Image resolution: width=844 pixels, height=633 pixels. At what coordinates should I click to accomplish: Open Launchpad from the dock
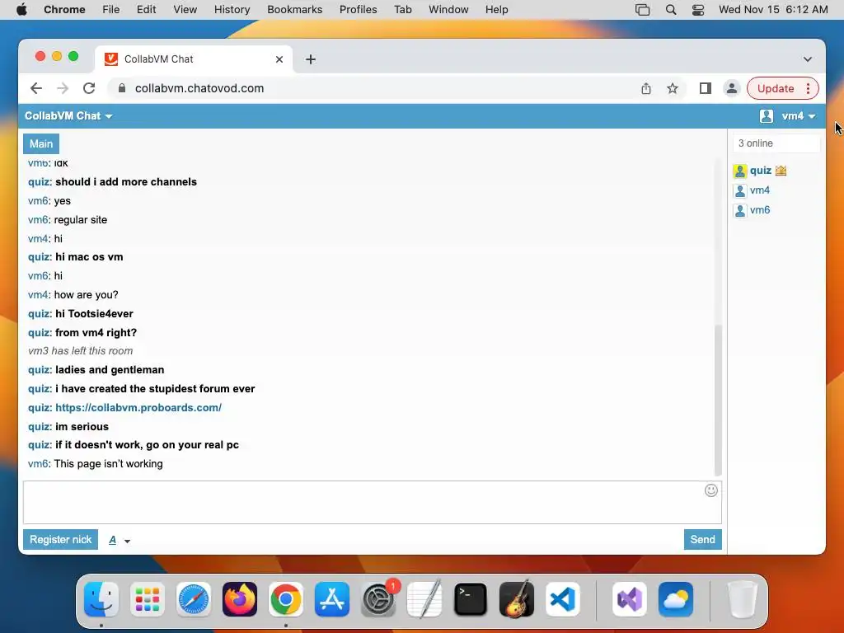click(148, 599)
